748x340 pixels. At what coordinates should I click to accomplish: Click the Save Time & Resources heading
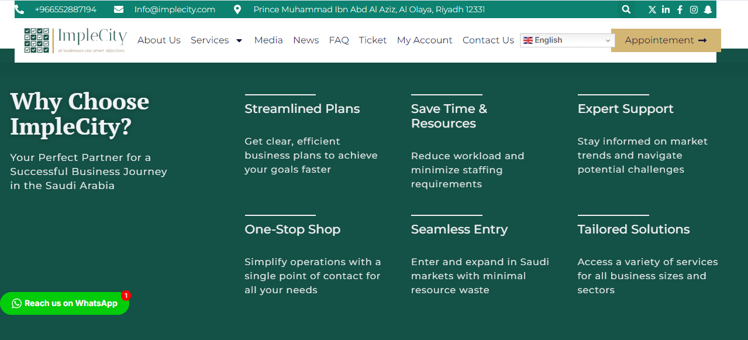click(x=449, y=116)
